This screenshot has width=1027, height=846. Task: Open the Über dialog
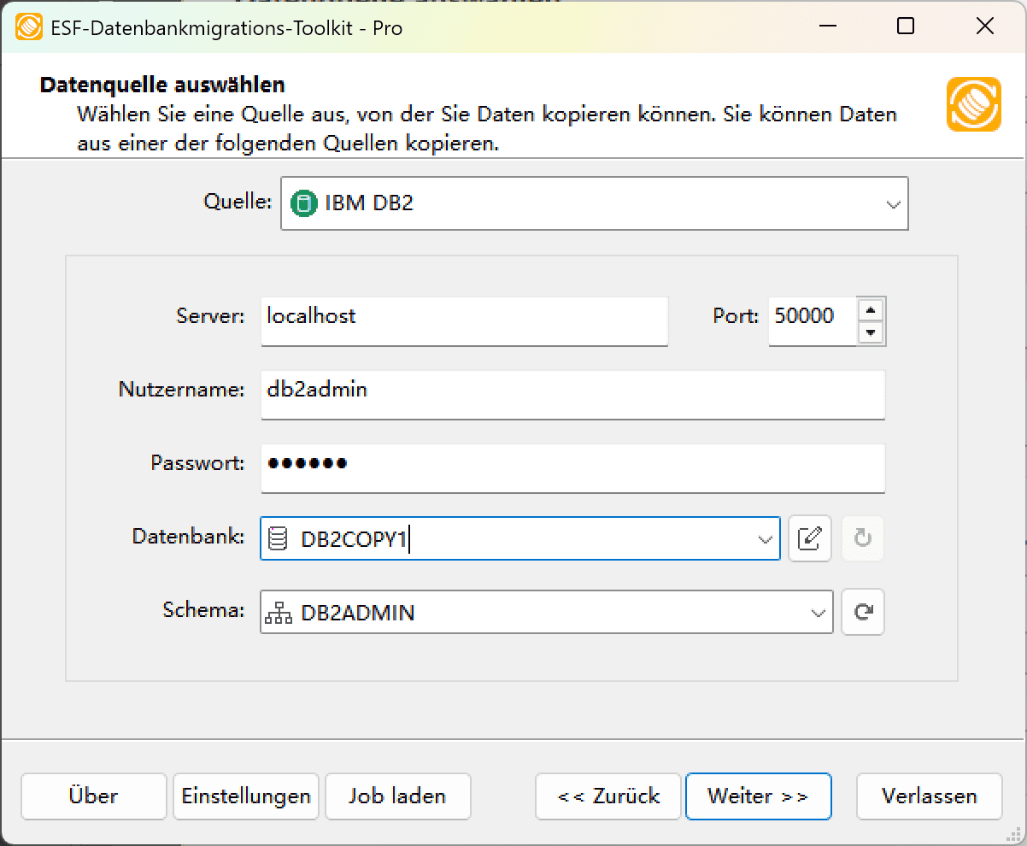click(93, 796)
